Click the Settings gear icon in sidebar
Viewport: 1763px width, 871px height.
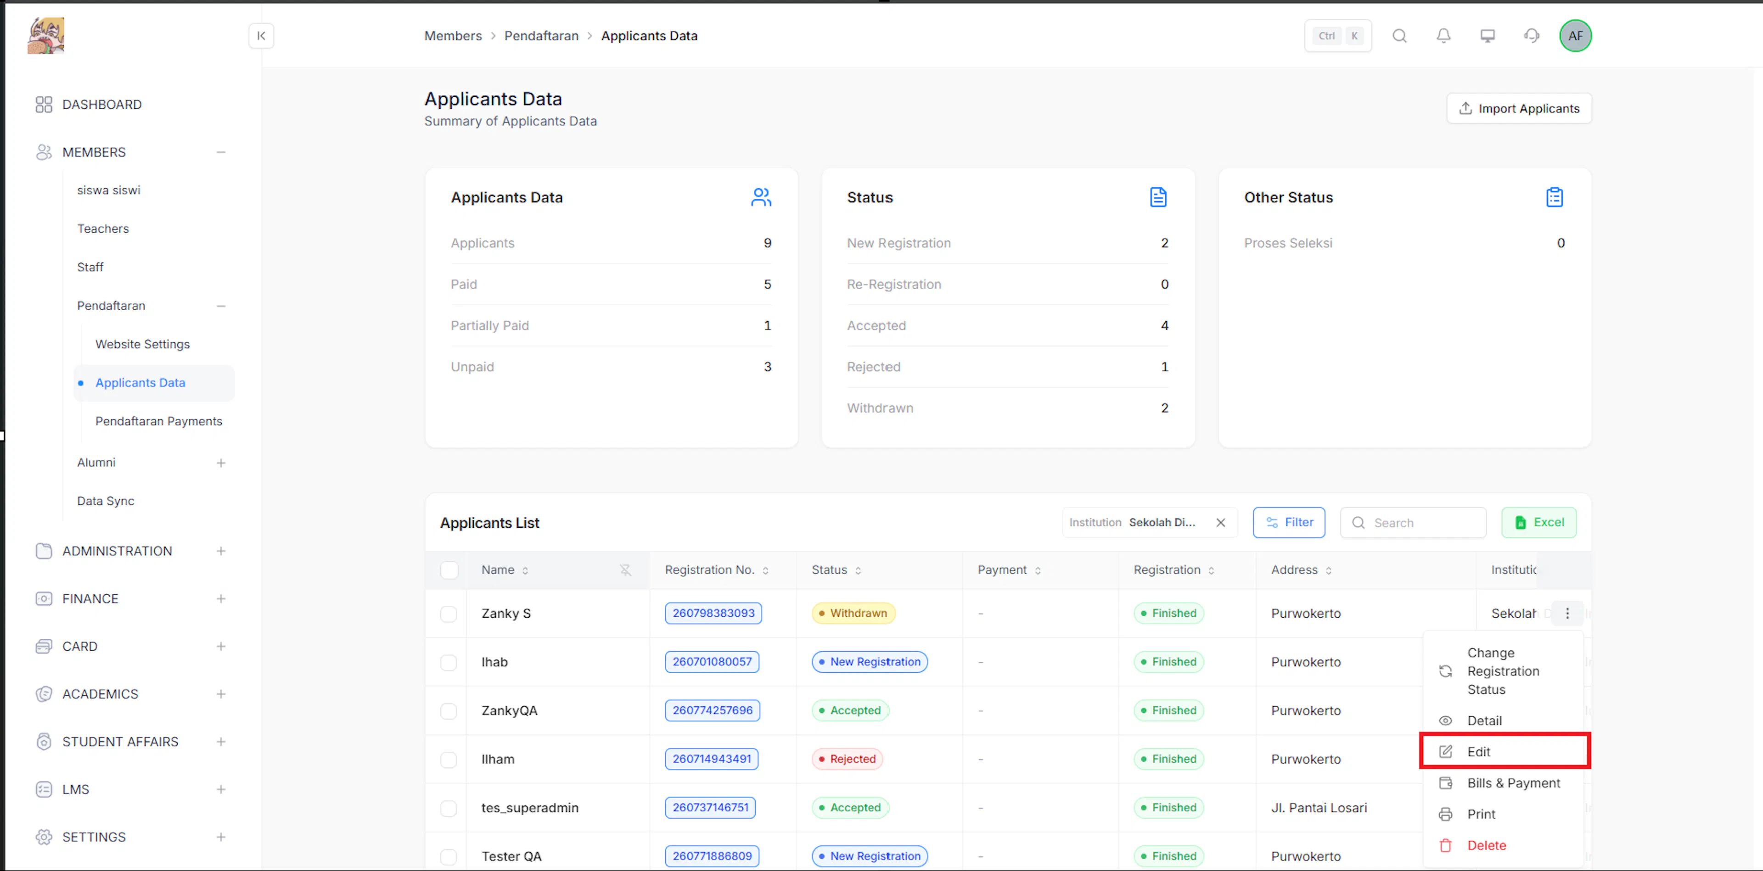44,837
